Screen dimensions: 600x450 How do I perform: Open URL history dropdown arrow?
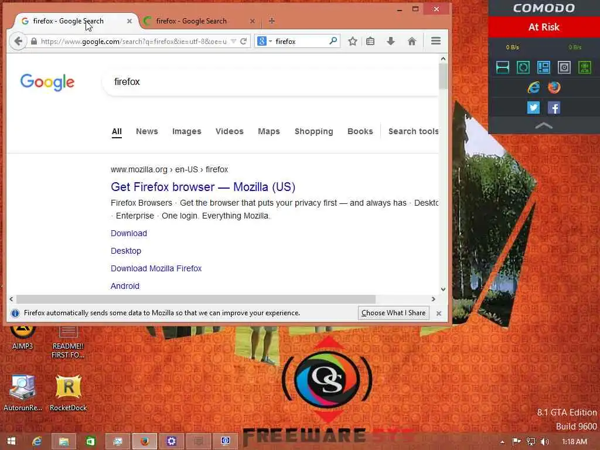click(233, 42)
